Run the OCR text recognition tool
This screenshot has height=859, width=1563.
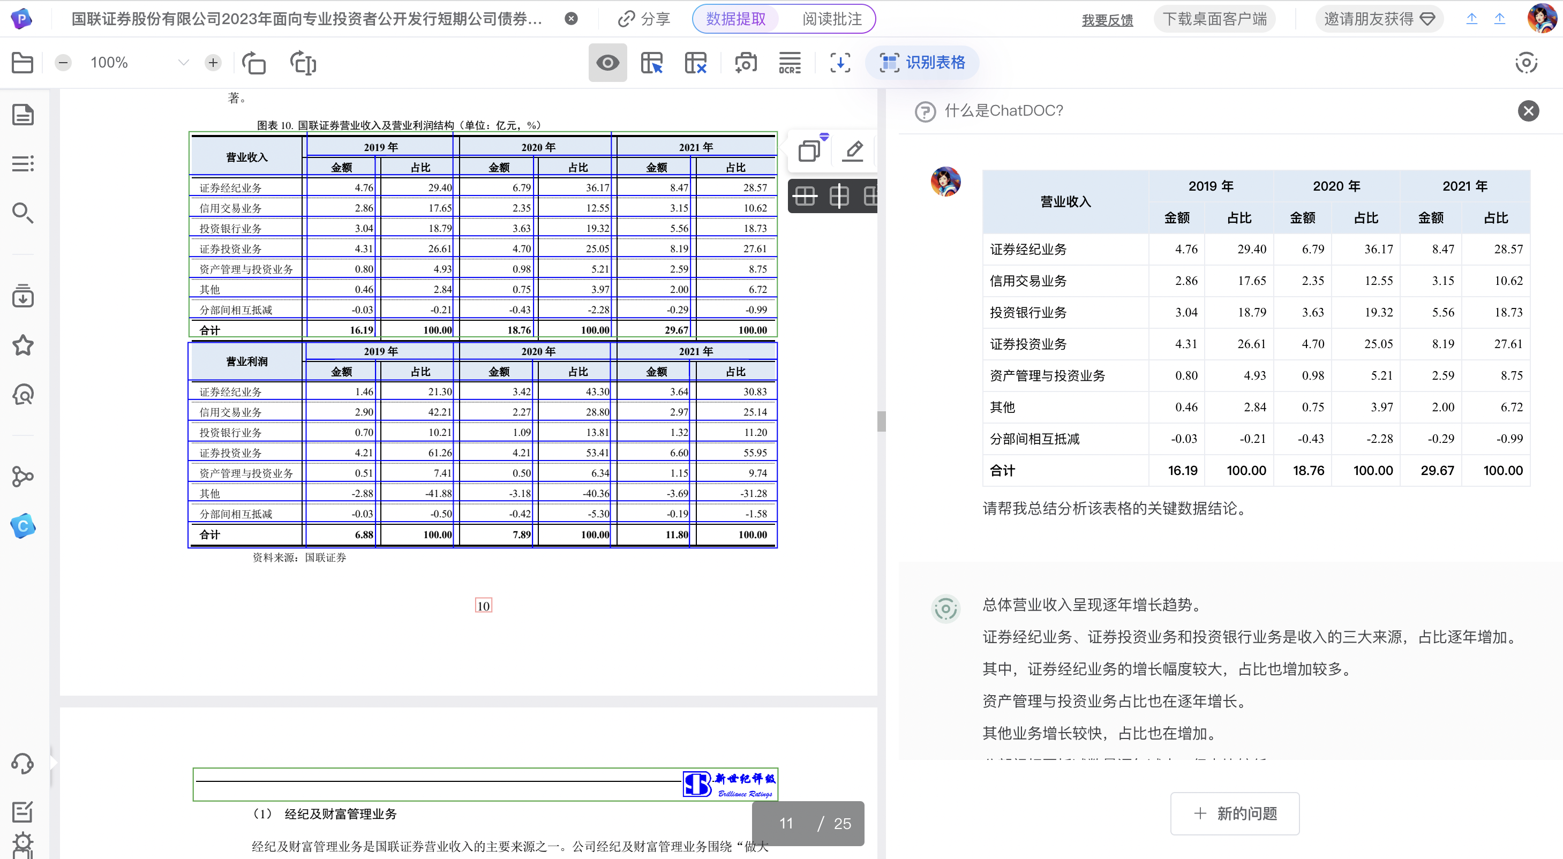click(x=790, y=63)
